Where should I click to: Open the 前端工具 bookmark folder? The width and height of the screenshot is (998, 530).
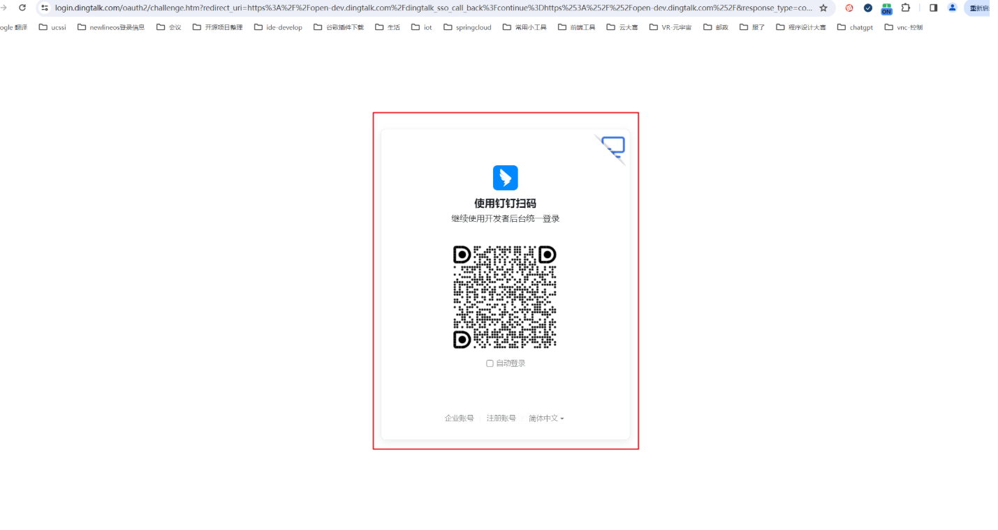[x=577, y=27]
